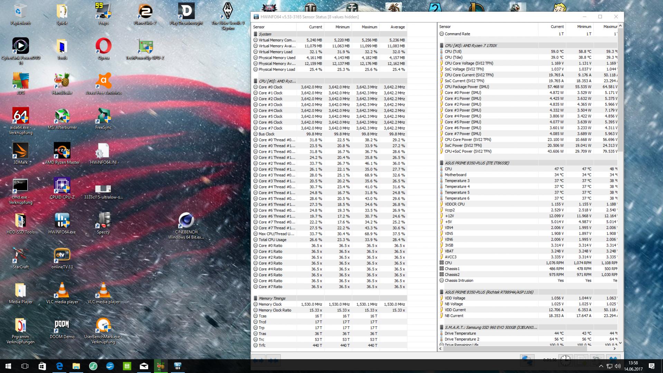Viewport: 663px width, 373px height.
Task: Click left panel's Minimum column header
Action: pyautogui.click(x=338, y=27)
